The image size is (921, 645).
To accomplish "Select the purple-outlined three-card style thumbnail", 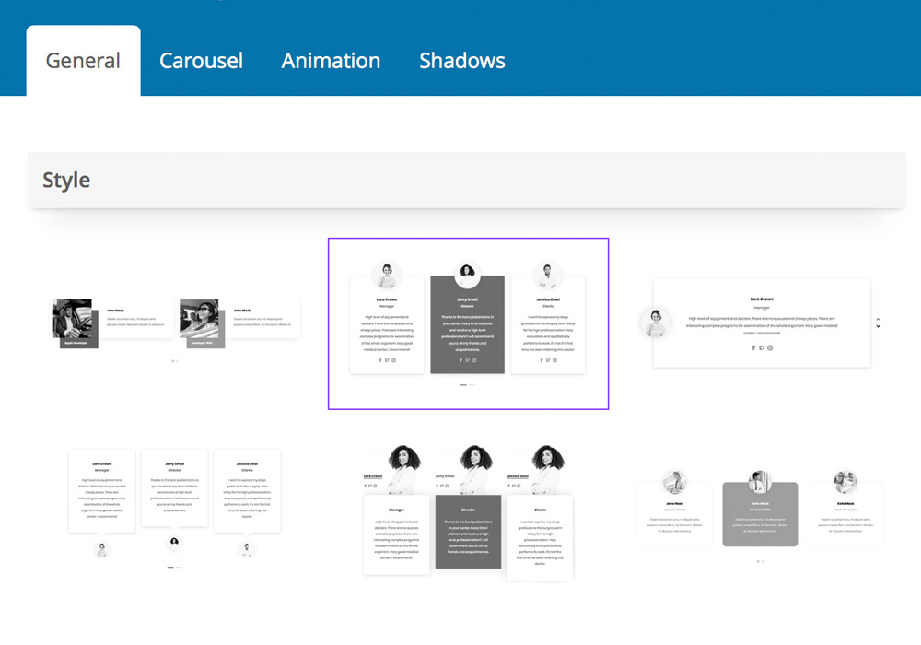I will [x=468, y=323].
